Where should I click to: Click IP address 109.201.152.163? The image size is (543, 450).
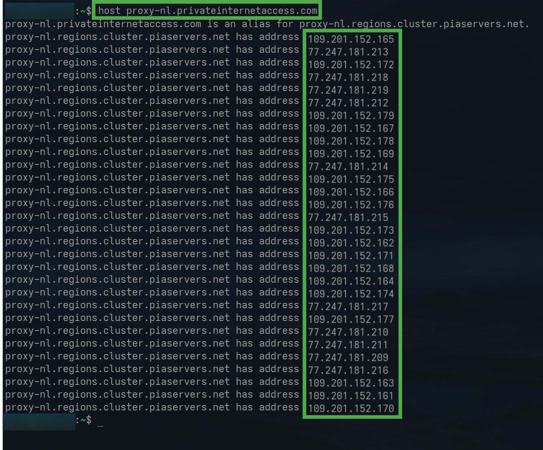point(351,384)
